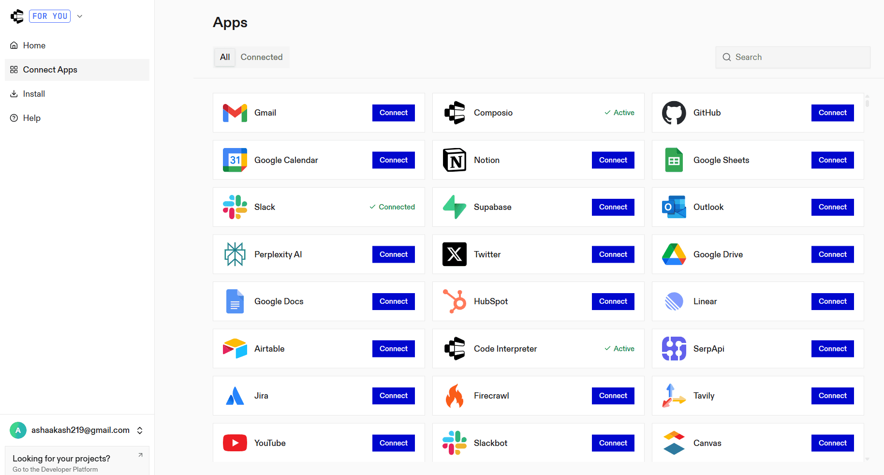Connect the Outlook app
884x475 pixels.
coord(833,207)
